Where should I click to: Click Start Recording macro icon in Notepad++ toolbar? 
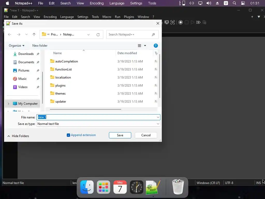point(180,22)
